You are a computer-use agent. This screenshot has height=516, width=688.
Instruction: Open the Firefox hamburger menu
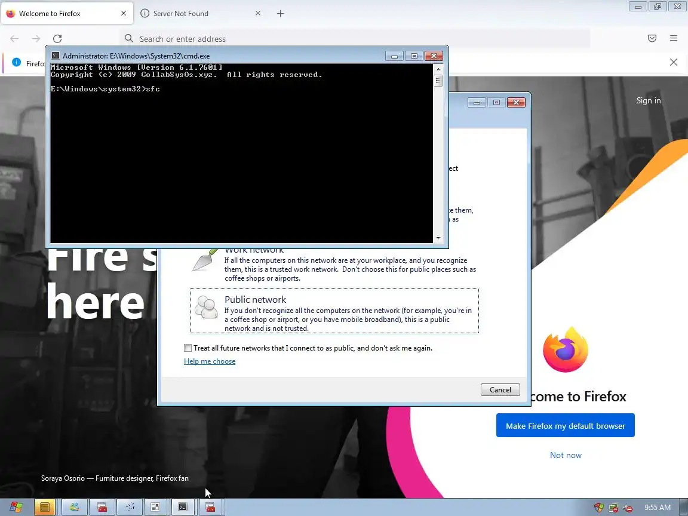[674, 38]
